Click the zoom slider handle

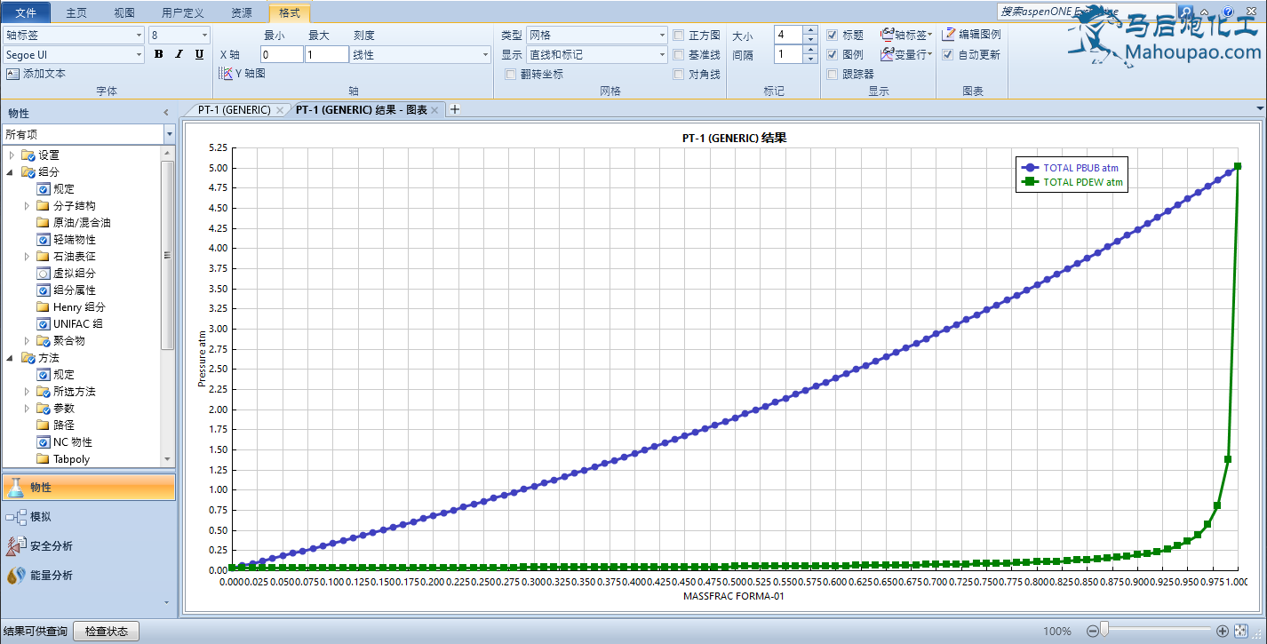1104,631
